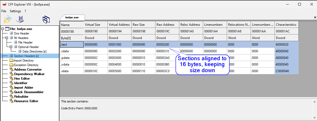The width and height of the screenshot is (317, 121).
Task: Open Import Directory in the tree
Action: pos(24,60)
